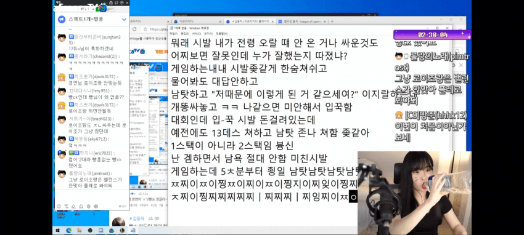Open a new browser tab with plus button
This screenshot has width=524, height=235.
pos(332,22)
